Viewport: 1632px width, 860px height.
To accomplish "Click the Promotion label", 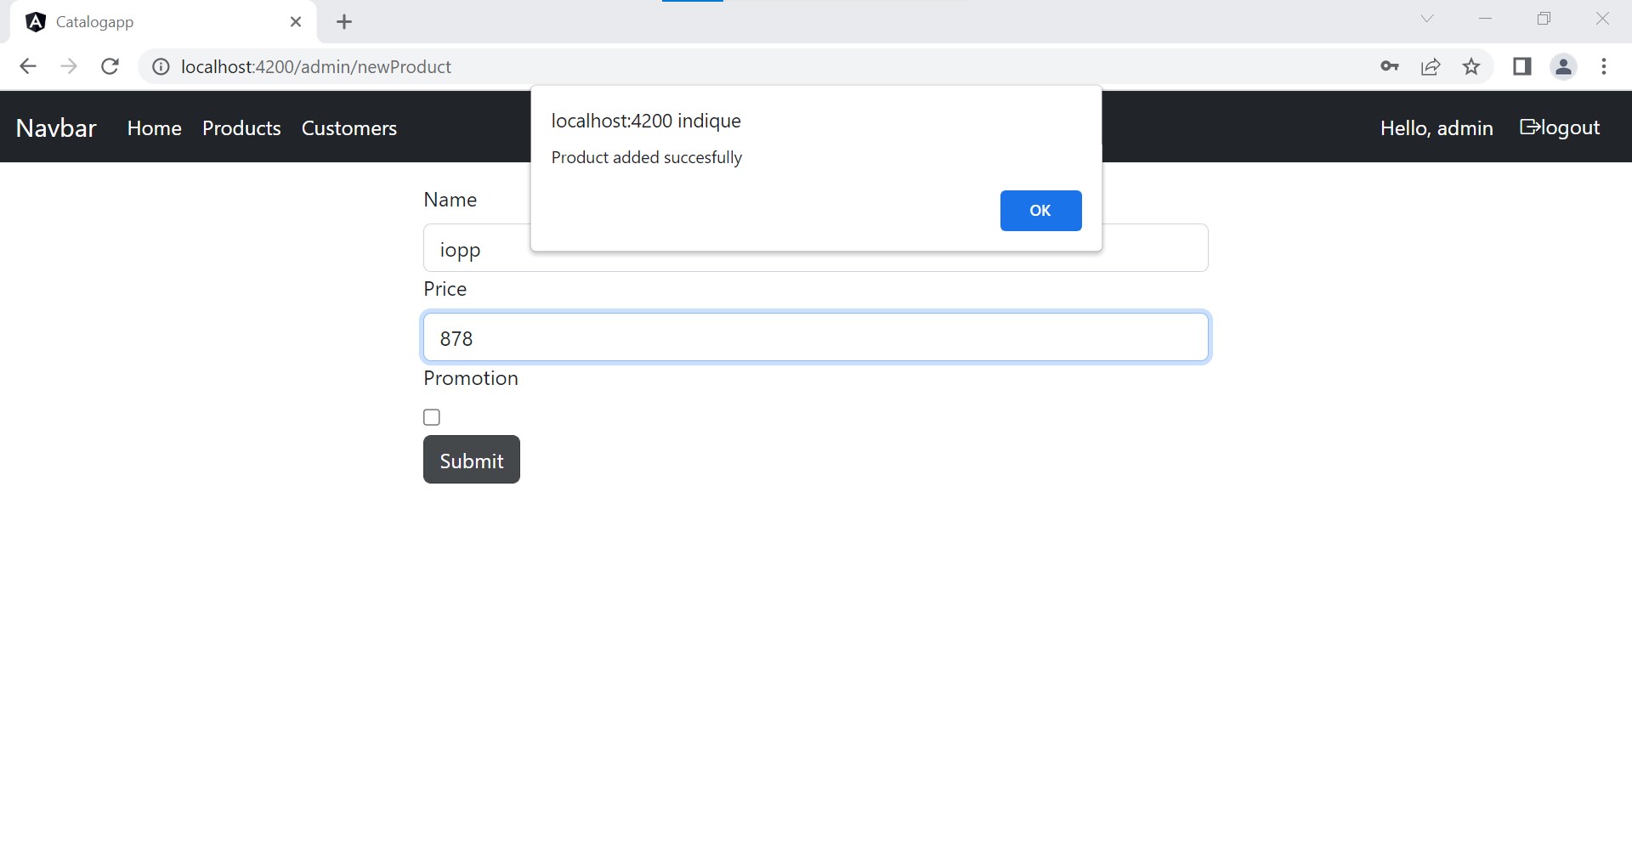I will [471, 378].
